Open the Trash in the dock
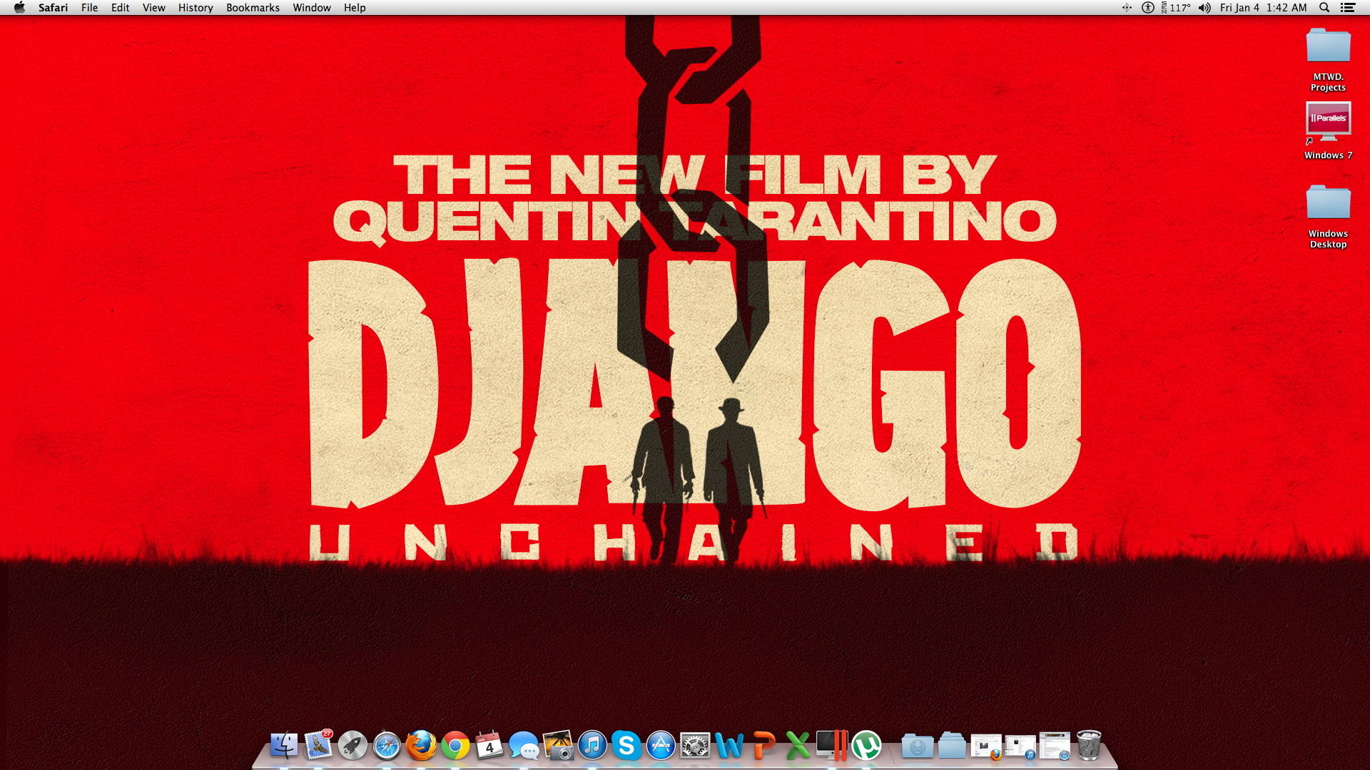The image size is (1370, 770). [x=1089, y=745]
